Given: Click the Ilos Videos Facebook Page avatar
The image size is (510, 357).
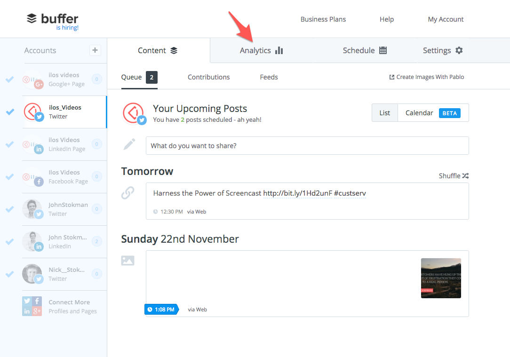Looking at the screenshot, I should click(x=32, y=177).
